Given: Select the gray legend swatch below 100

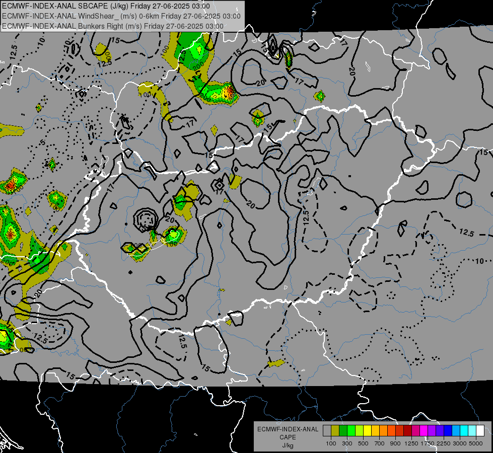Looking at the screenshot, I should coord(327,430).
